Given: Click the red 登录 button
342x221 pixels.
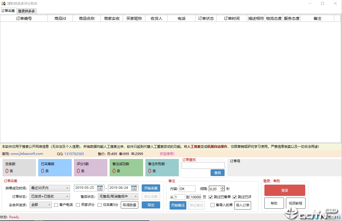Looking at the screenshot, I should click(x=285, y=190).
